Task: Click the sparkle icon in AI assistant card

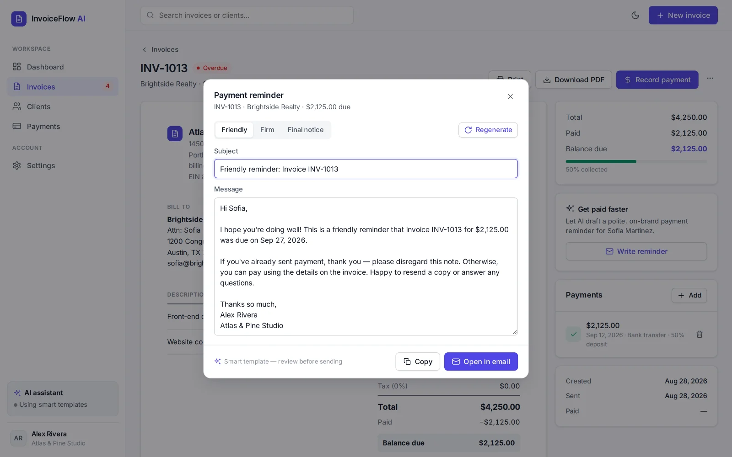Action: pyautogui.click(x=17, y=393)
